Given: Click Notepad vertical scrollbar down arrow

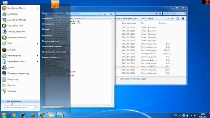Looking at the screenshot, I should click(113, 103).
